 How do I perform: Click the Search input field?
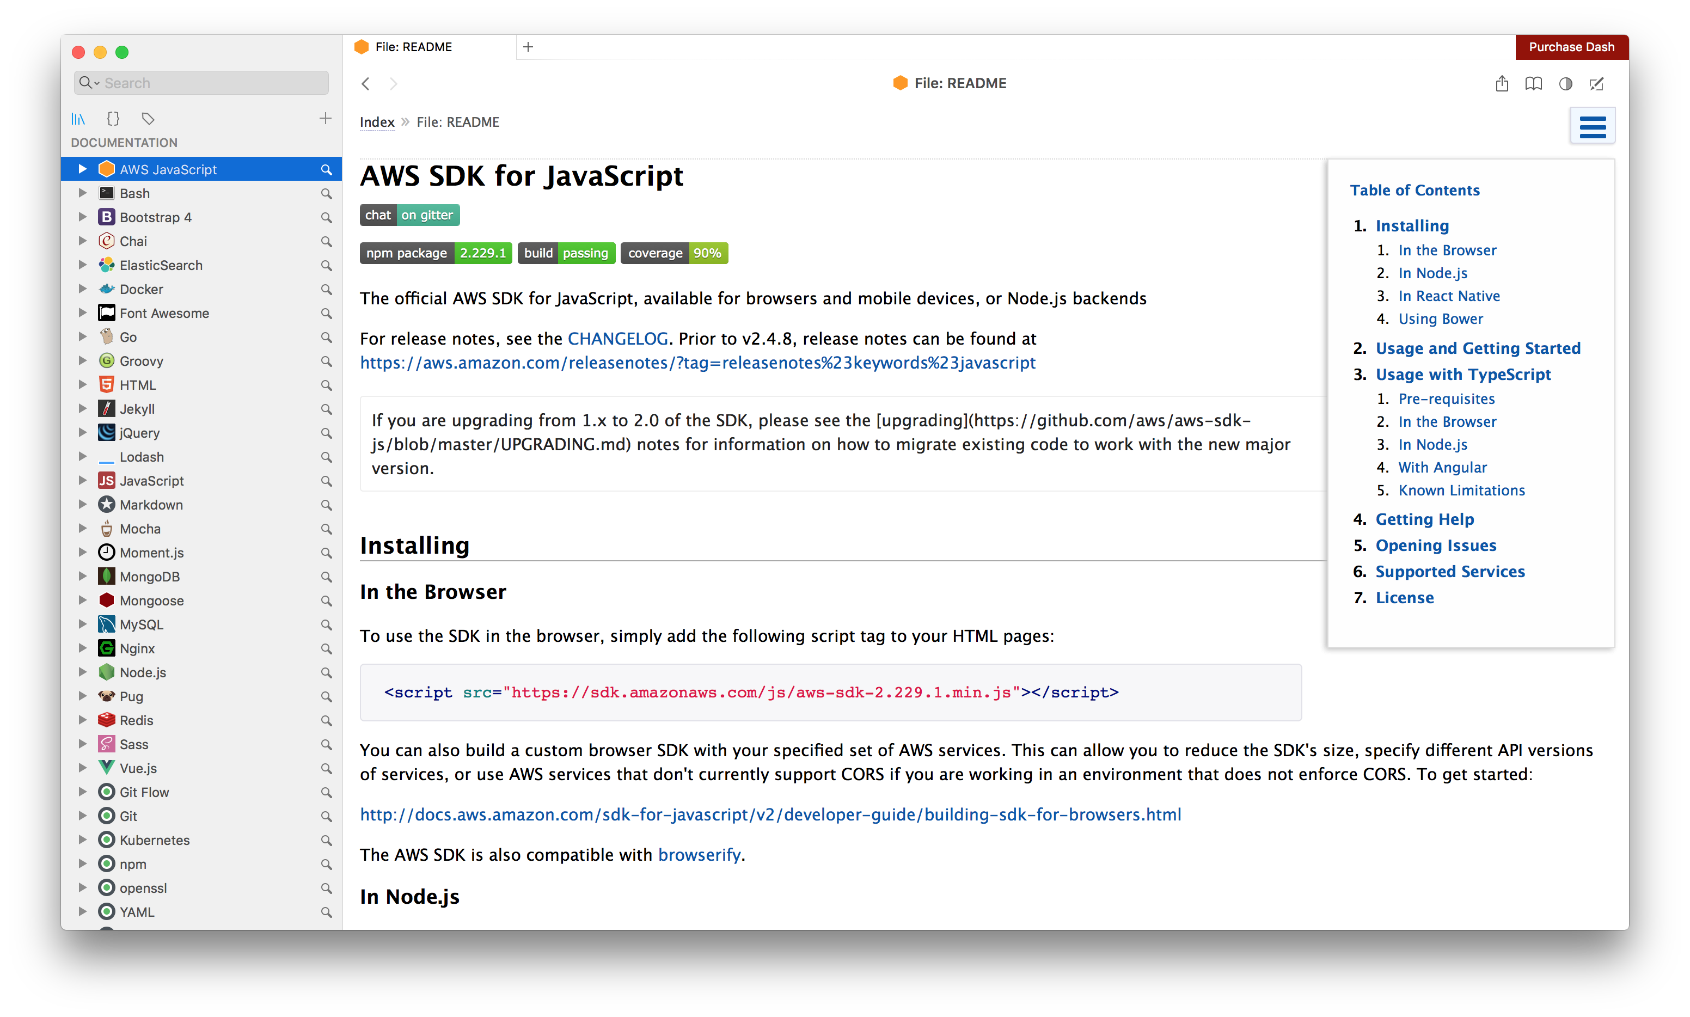tap(201, 83)
